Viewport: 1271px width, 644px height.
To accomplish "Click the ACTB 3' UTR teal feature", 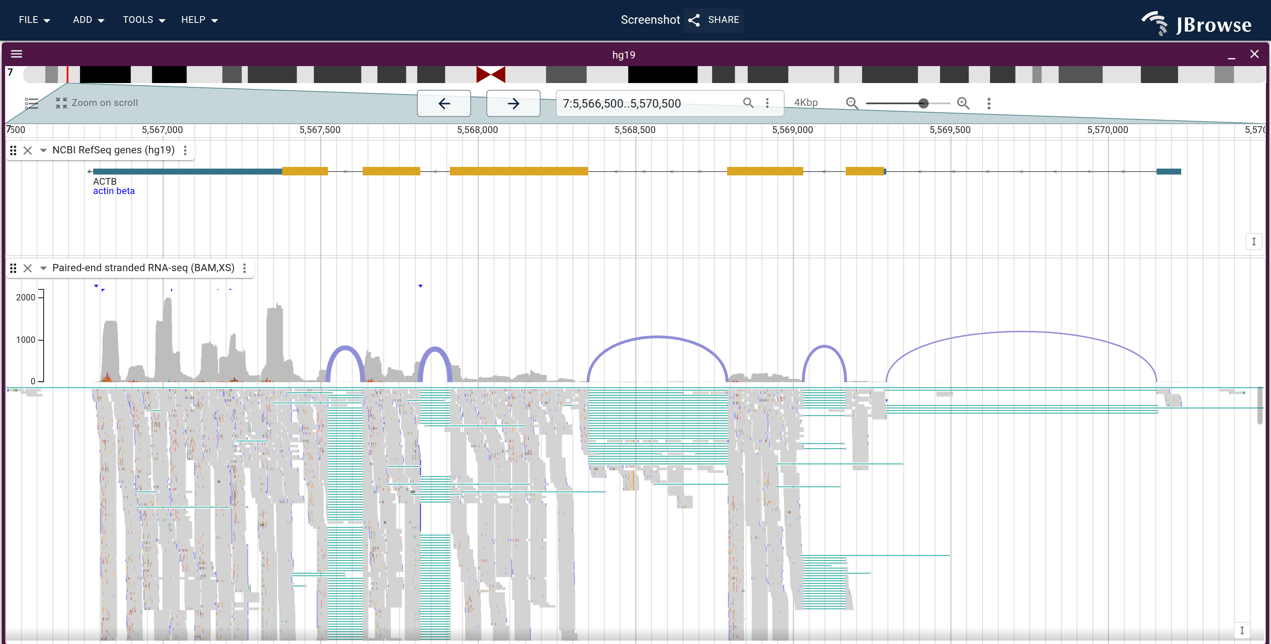I will tap(188, 171).
